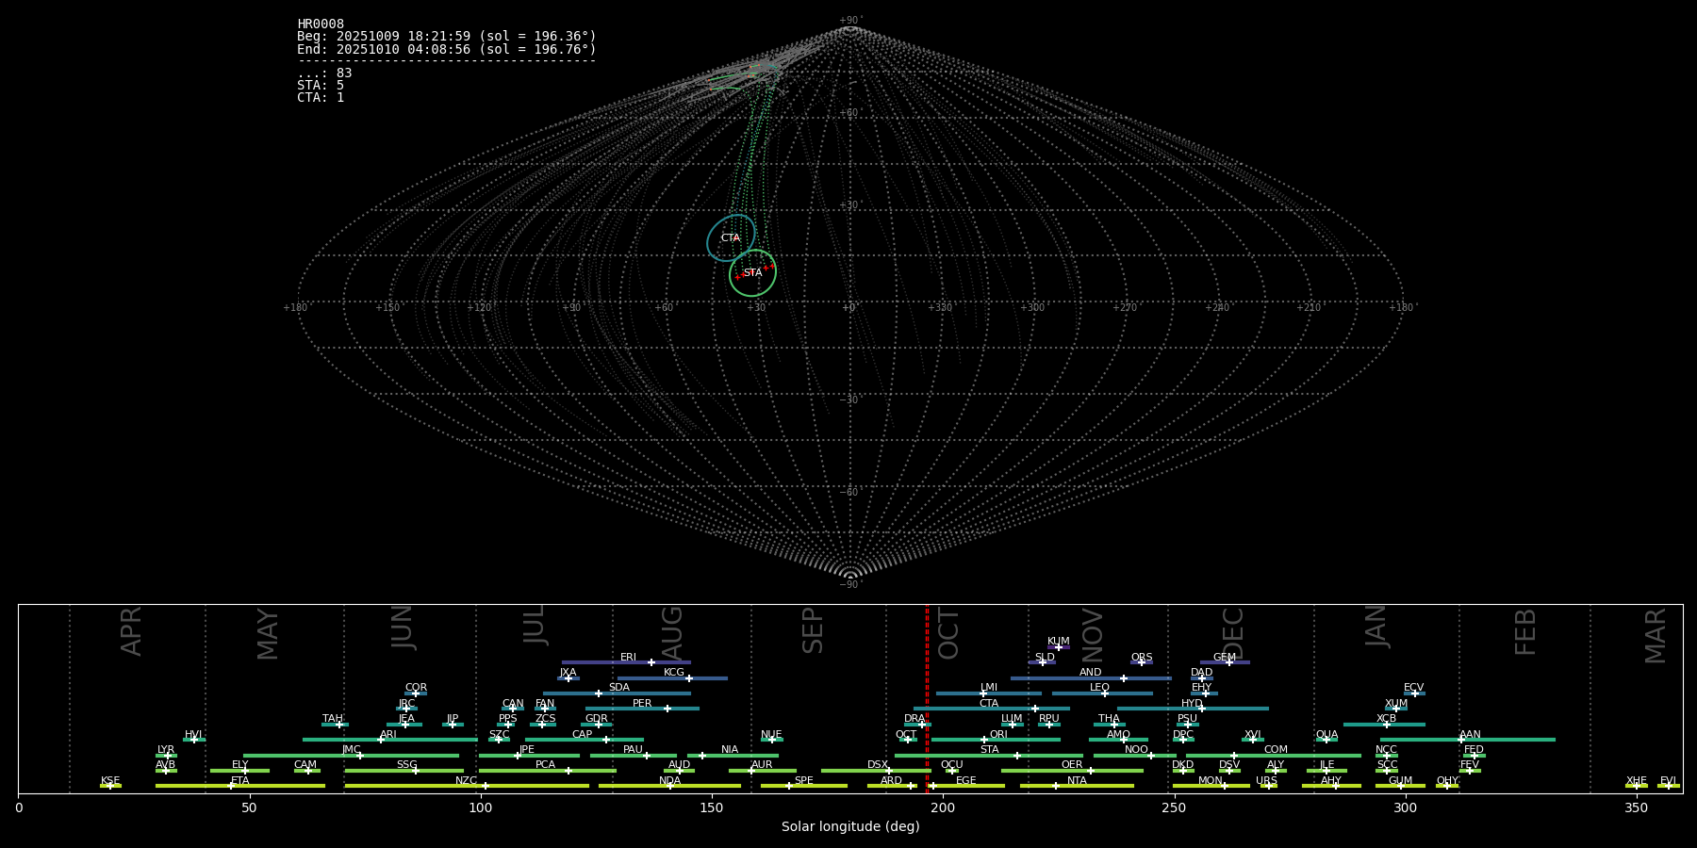Click the SDA shower label in timeline
1697x848 pixels.
tap(618, 688)
